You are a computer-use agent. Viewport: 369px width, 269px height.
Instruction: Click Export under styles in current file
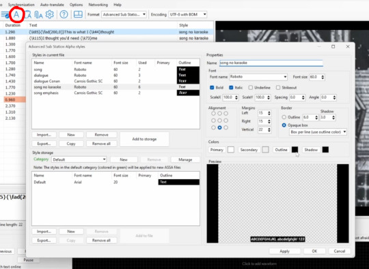click(x=44, y=144)
